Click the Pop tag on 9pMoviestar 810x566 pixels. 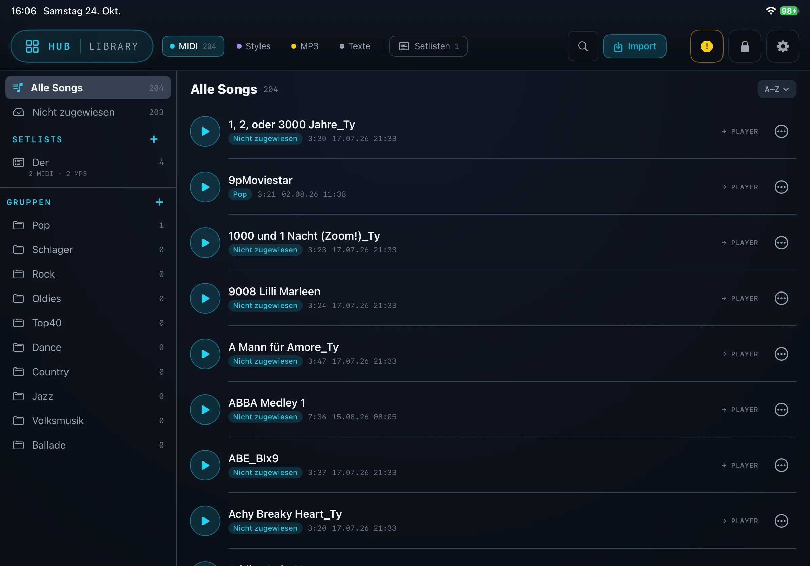click(x=240, y=194)
